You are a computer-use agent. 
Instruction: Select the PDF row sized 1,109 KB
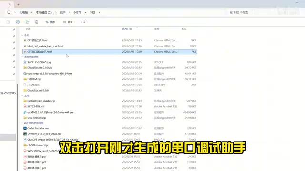pyautogui.click(x=110, y=162)
